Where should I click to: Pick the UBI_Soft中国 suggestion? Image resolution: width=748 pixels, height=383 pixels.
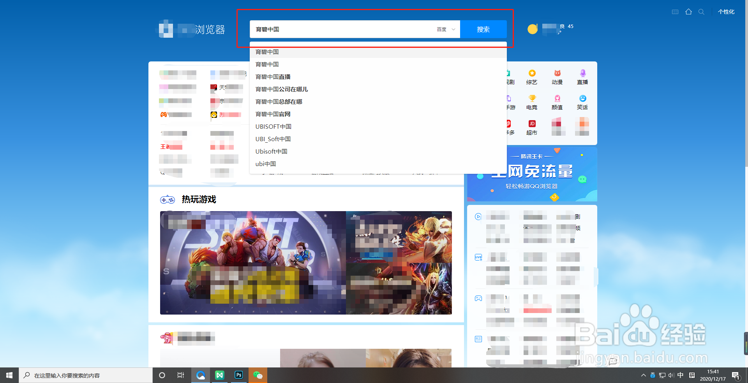[378, 139]
